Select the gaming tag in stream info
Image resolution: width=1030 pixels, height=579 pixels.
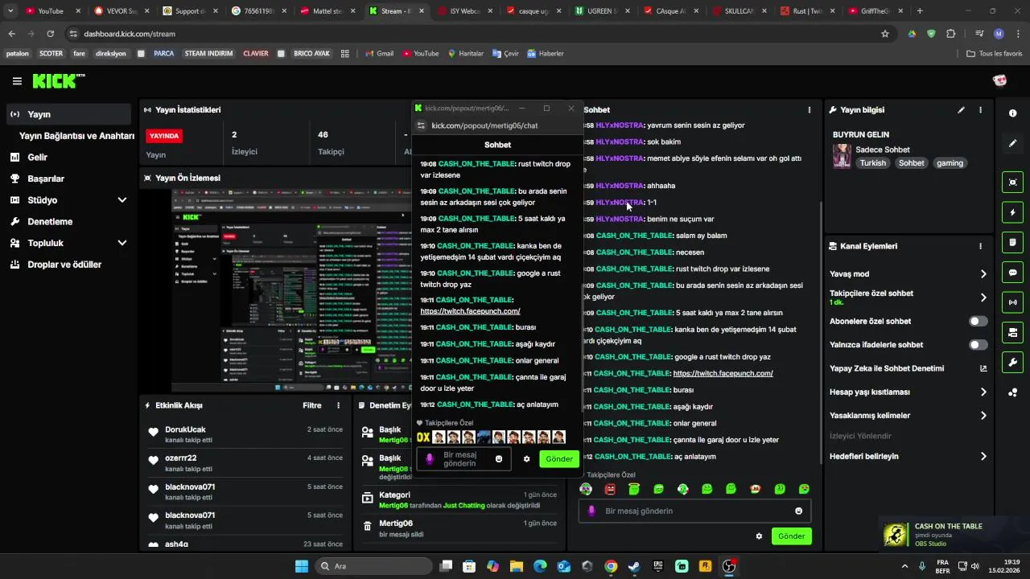click(950, 163)
